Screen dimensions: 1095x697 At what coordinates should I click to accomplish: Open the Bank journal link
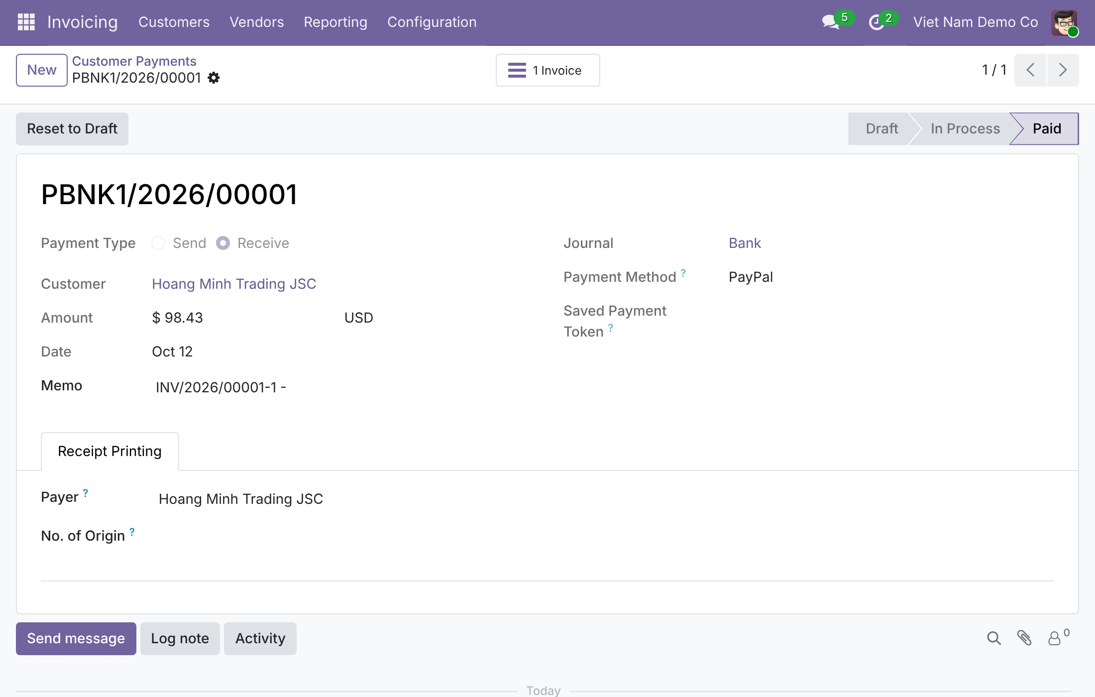[x=745, y=243]
